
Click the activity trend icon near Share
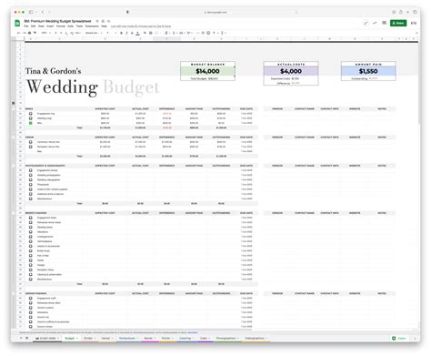(375, 23)
